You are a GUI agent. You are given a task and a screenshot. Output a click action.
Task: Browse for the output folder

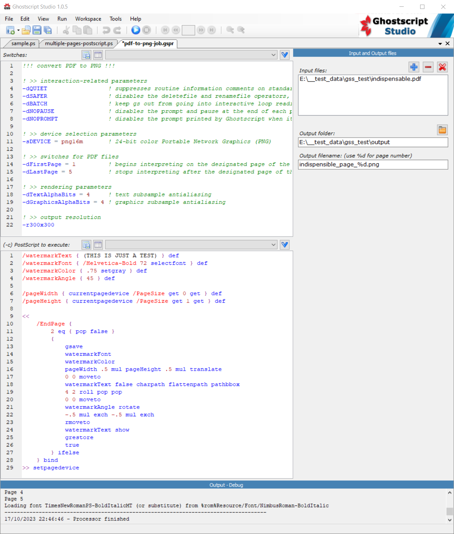pyautogui.click(x=442, y=130)
